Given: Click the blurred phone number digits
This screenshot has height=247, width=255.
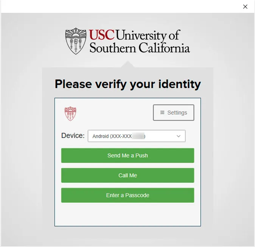Looking at the screenshot, I should 139,136.
